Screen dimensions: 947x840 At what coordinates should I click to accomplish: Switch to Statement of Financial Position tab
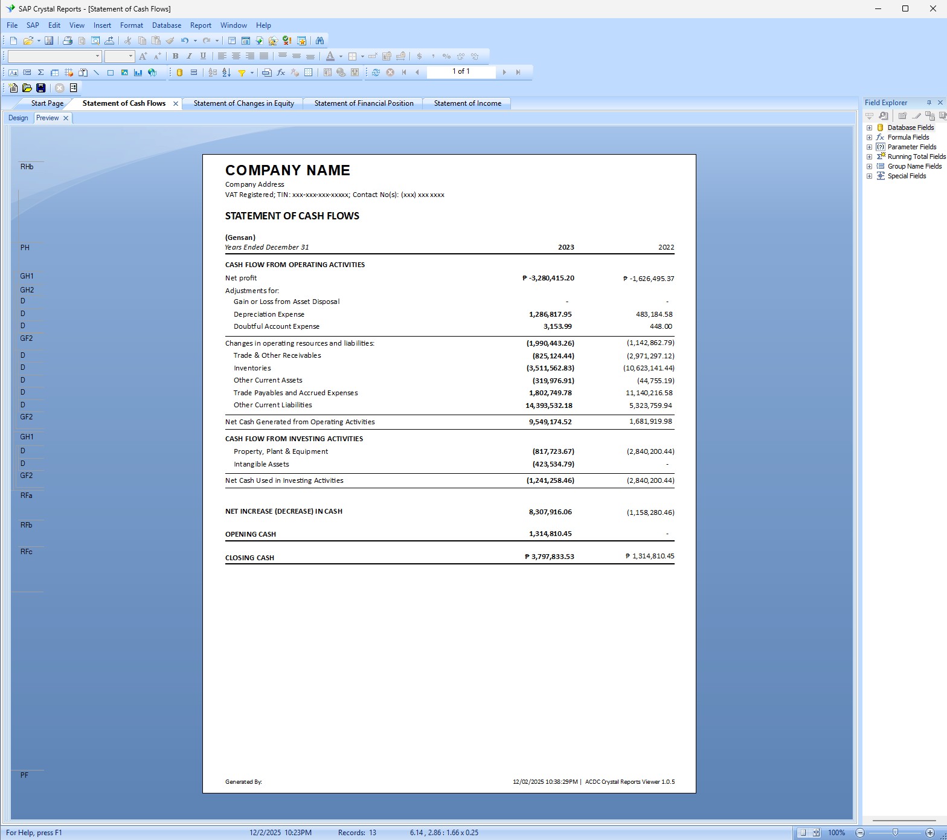[364, 103]
